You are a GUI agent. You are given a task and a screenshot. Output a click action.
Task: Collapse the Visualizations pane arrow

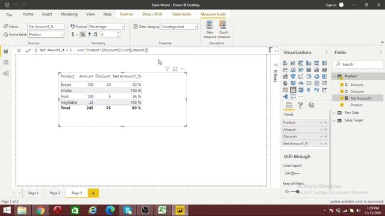pos(326,52)
